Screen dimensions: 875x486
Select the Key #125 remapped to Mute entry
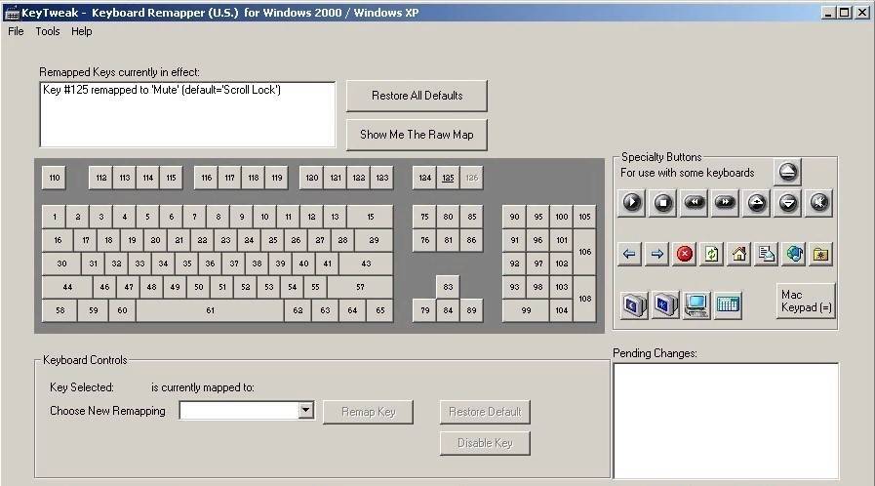click(162, 90)
